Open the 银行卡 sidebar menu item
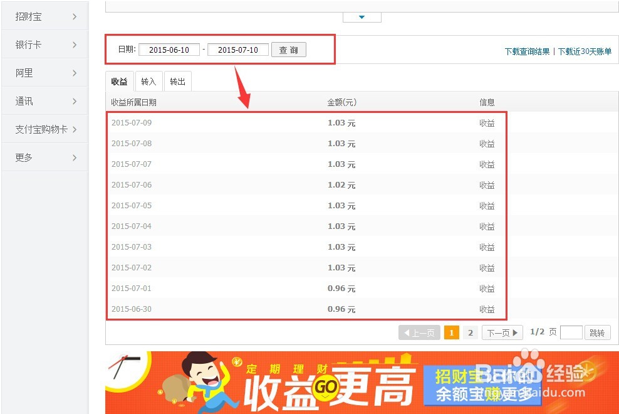The height and width of the screenshot is (414, 619). [44, 45]
